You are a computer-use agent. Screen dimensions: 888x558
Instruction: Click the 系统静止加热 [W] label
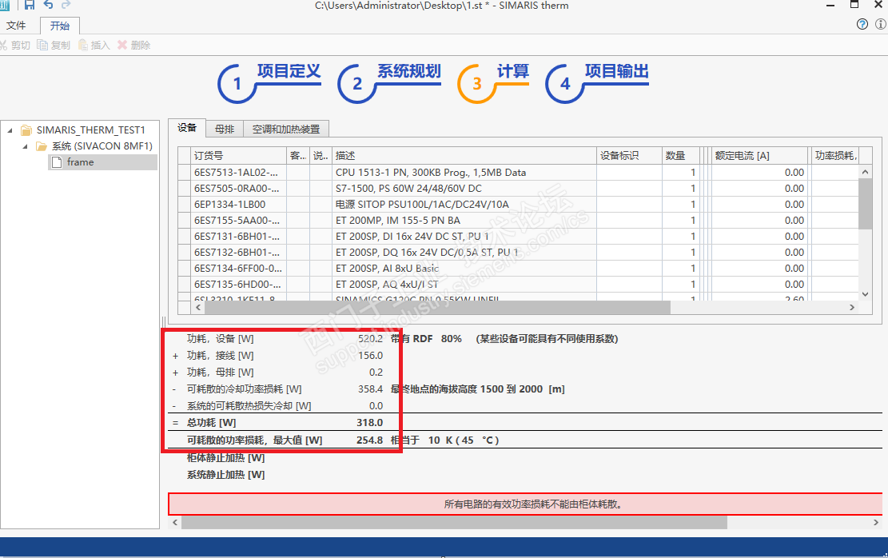pos(226,475)
